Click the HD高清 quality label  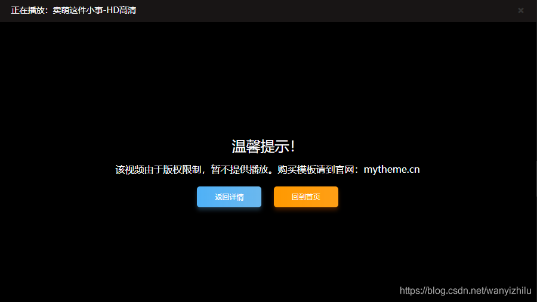click(x=121, y=10)
